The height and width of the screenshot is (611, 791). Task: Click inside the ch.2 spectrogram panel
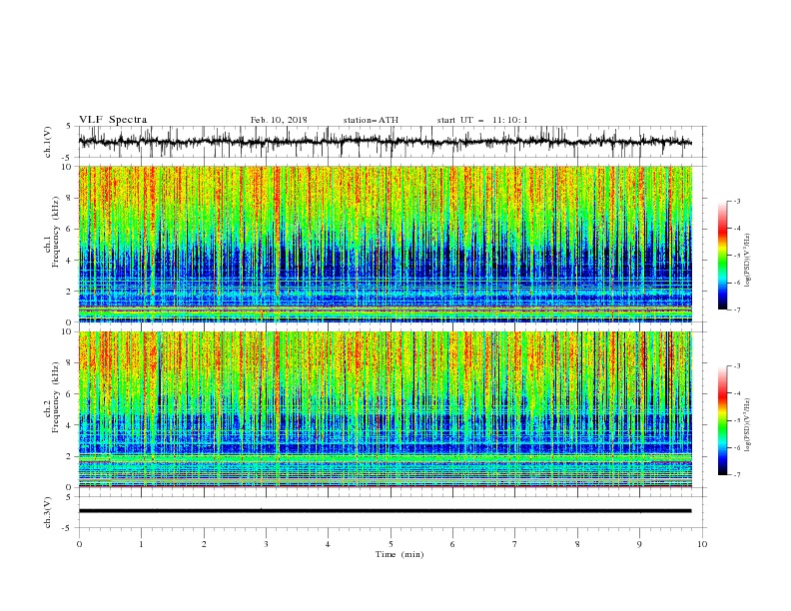(385, 409)
